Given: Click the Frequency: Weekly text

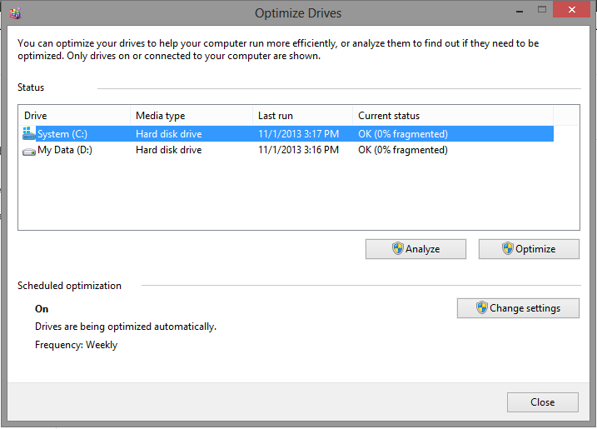Looking at the screenshot, I should [76, 345].
